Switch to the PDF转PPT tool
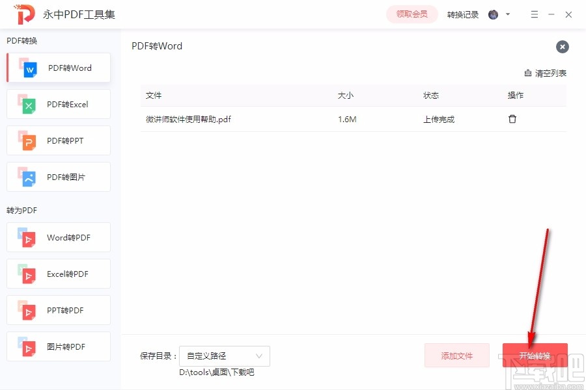 tap(57, 140)
